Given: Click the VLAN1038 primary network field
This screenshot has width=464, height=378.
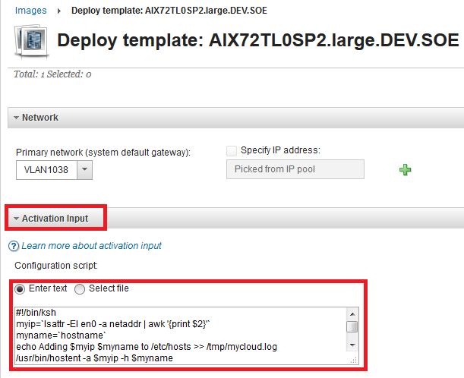Looking at the screenshot, I should 46,170.
